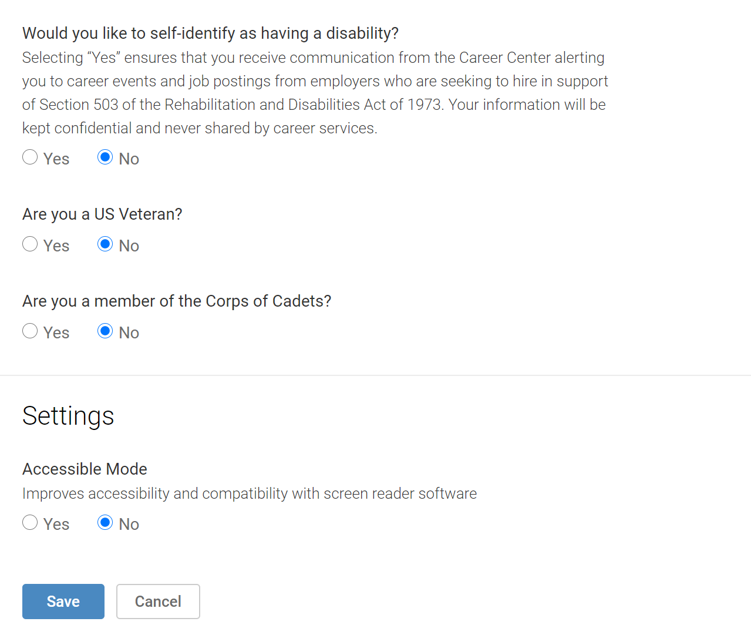This screenshot has height=635, width=751.
Task: Choose Yes radio for US Veteran question
Action: click(30, 244)
